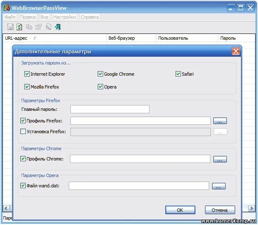Toggle the Профиль Chrome checkbox
Image resolution: width=258 pixels, height=225 pixels.
tap(23, 159)
